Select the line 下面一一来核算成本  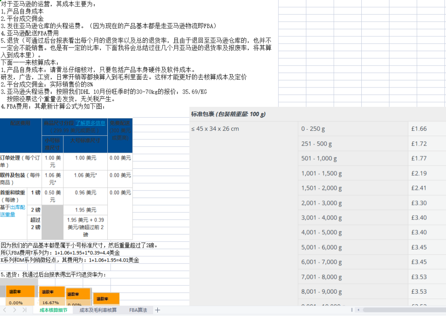click(x=30, y=62)
